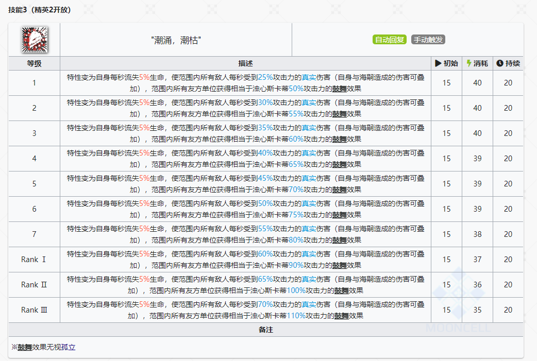This screenshot has width=537, height=361.
Task: Click the lightning icon next to 消耗
Action: point(469,63)
